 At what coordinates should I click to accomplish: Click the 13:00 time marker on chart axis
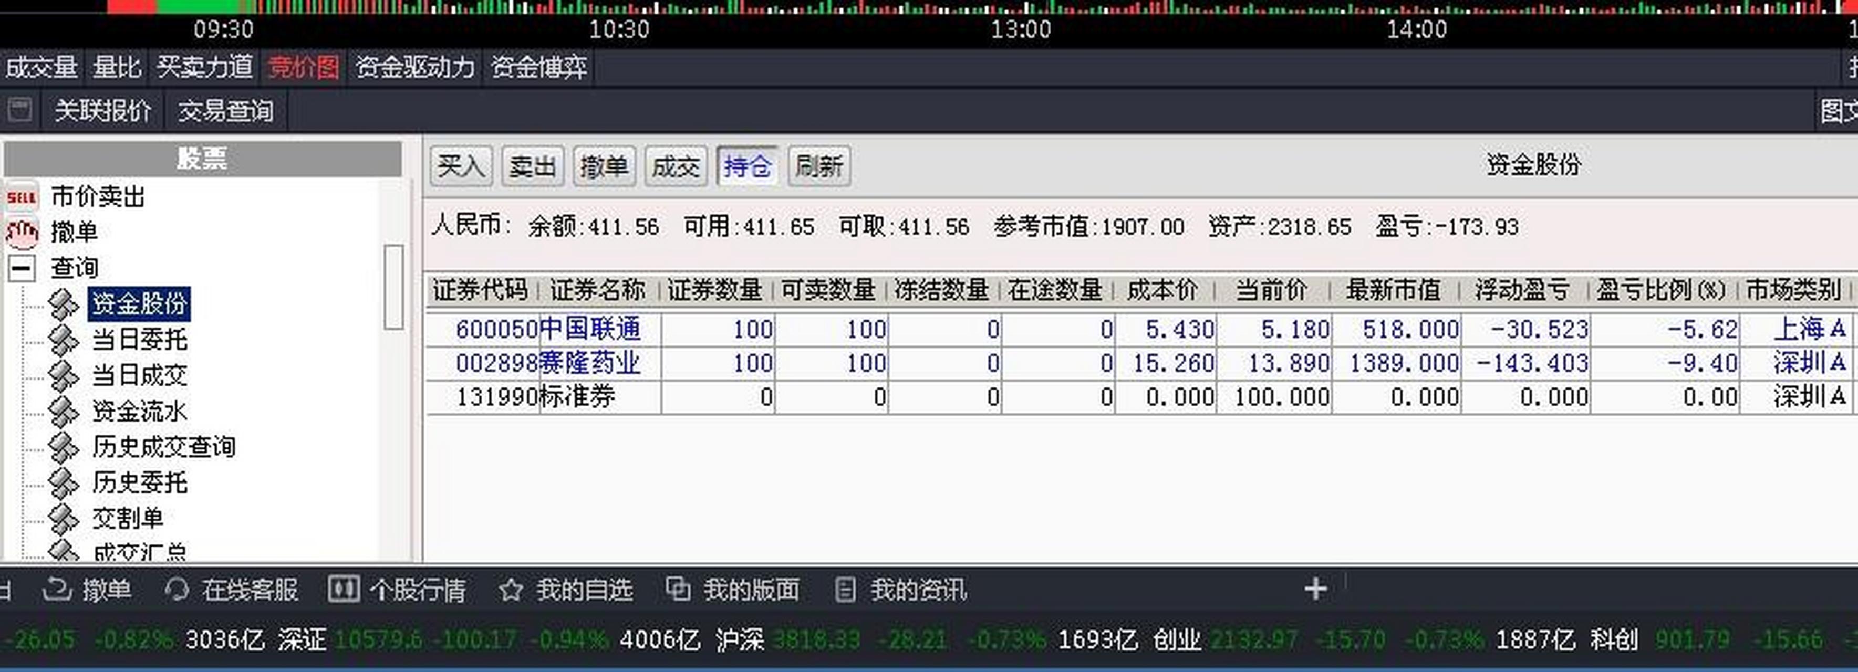pos(1021,29)
